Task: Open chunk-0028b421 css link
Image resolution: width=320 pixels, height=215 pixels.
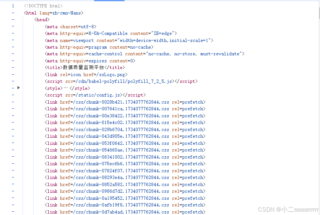Action: pos(121,102)
